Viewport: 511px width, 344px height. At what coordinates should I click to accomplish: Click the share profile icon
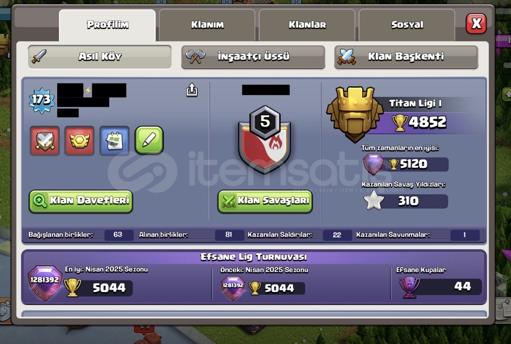tap(192, 90)
